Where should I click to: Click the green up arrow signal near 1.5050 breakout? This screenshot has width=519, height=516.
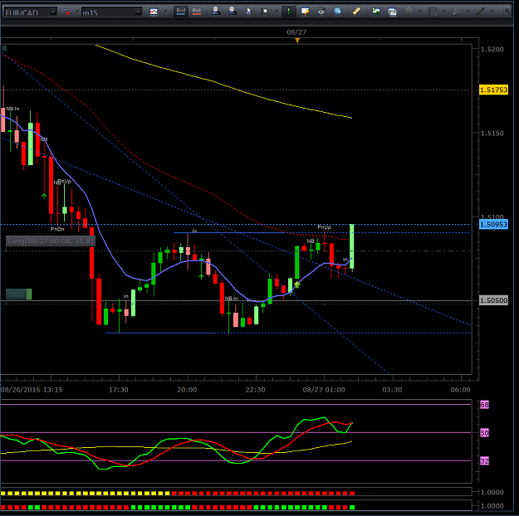pyautogui.click(x=297, y=284)
